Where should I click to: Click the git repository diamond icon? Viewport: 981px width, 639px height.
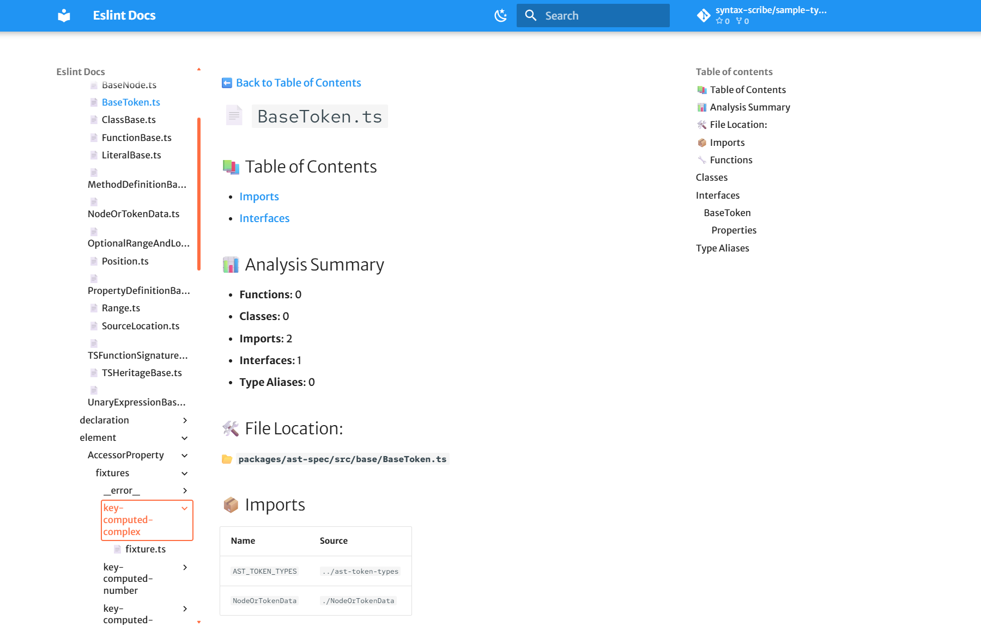coord(704,15)
